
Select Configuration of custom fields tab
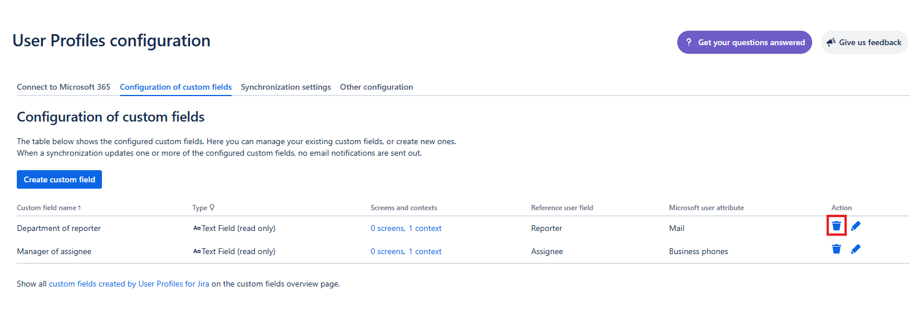point(176,87)
